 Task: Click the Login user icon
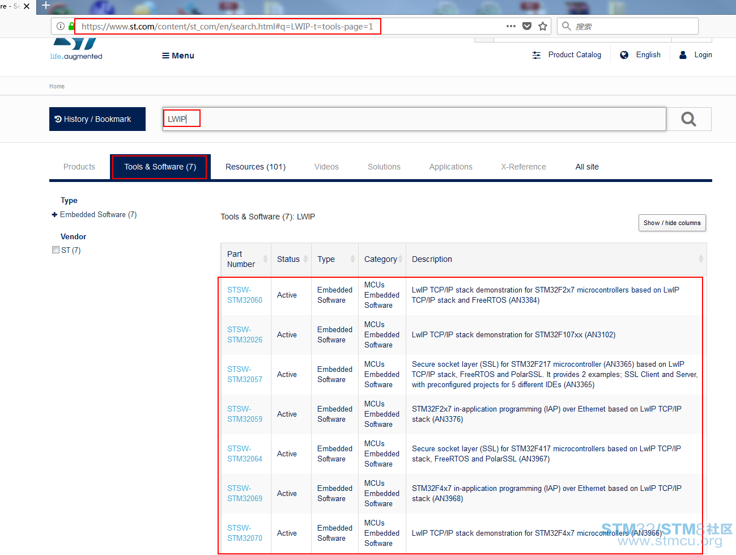683,55
